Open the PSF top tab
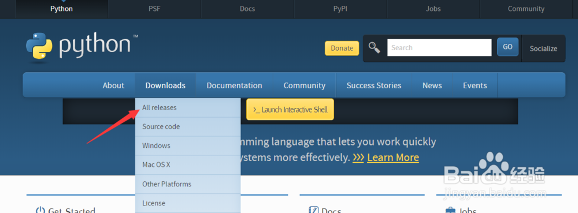 (x=154, y=9)
